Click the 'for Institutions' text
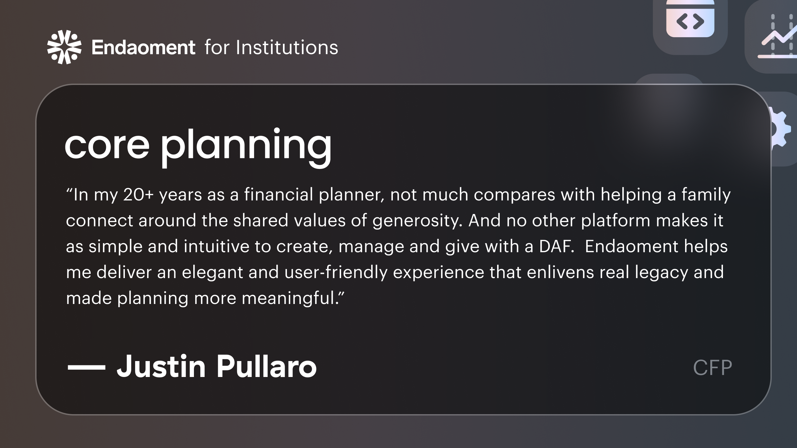Image resolution: width=797 pixels, height=448 pixels. pos(271,47)
